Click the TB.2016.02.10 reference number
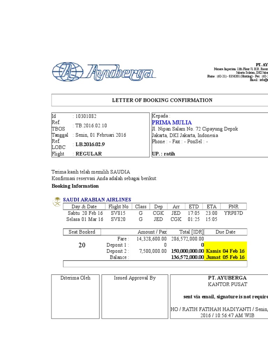 pyautogui.click(x=91, y=126)
